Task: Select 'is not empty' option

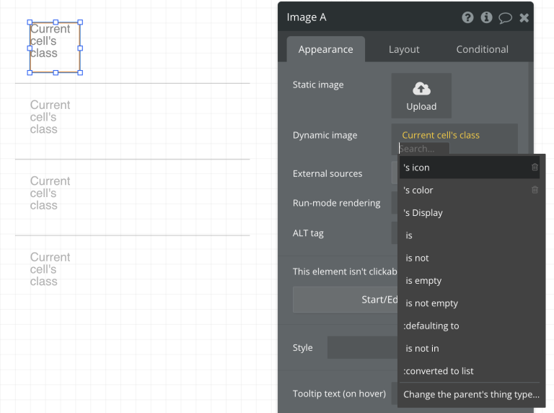Action: pos(431,303)
